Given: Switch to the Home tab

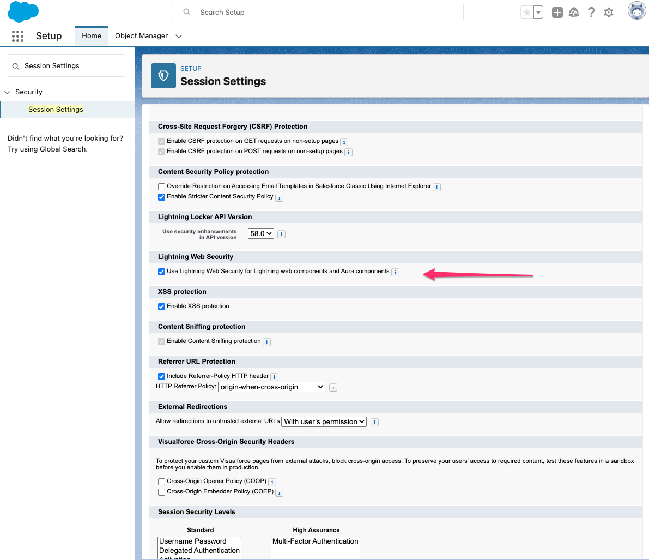Looking at the screenshot, I should 92,36.
